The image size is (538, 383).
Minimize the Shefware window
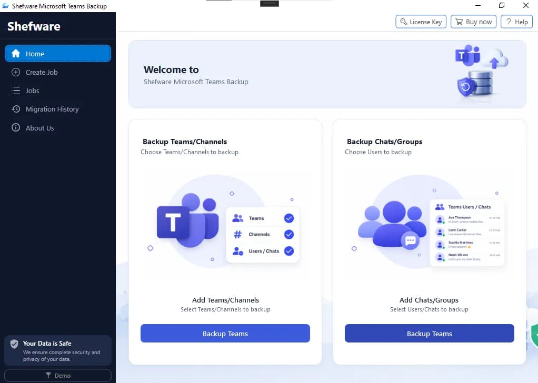coord(478,5)
